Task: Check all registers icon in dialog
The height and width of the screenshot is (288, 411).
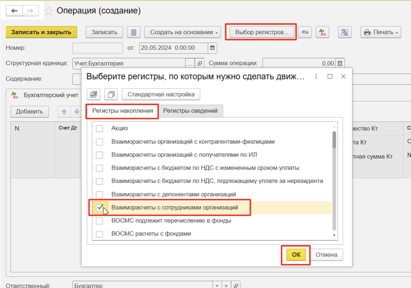Action: pyautogui.click(x=94, y=95)
